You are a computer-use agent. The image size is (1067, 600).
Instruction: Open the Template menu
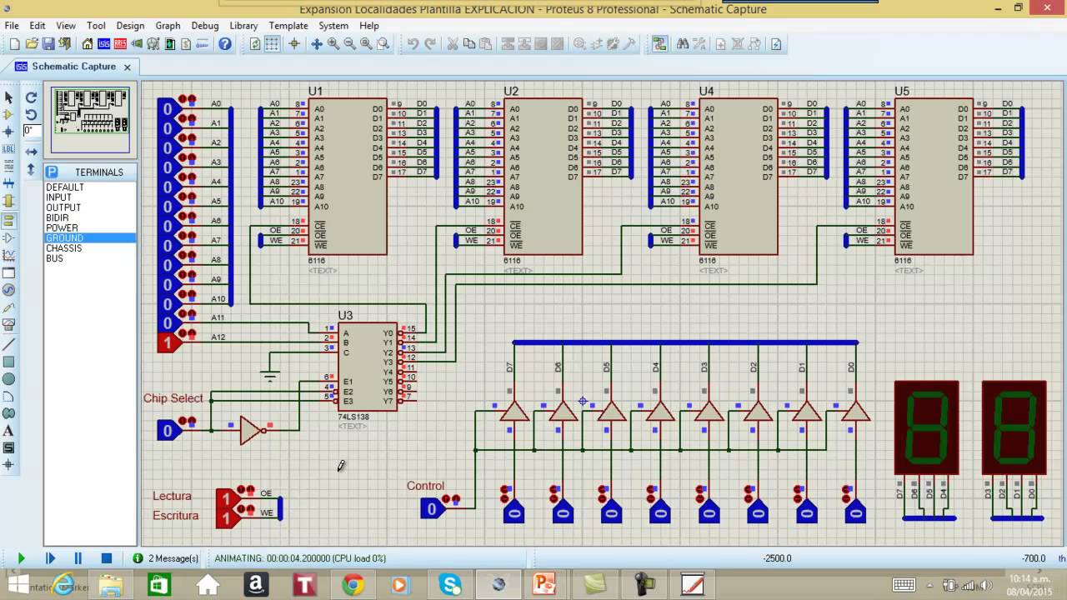click(288, 26)
